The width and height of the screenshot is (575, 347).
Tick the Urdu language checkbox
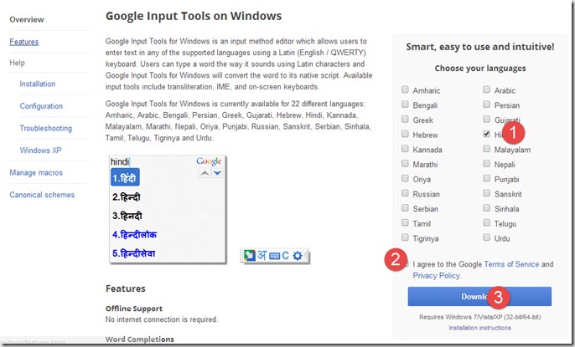tap(486, 237)
